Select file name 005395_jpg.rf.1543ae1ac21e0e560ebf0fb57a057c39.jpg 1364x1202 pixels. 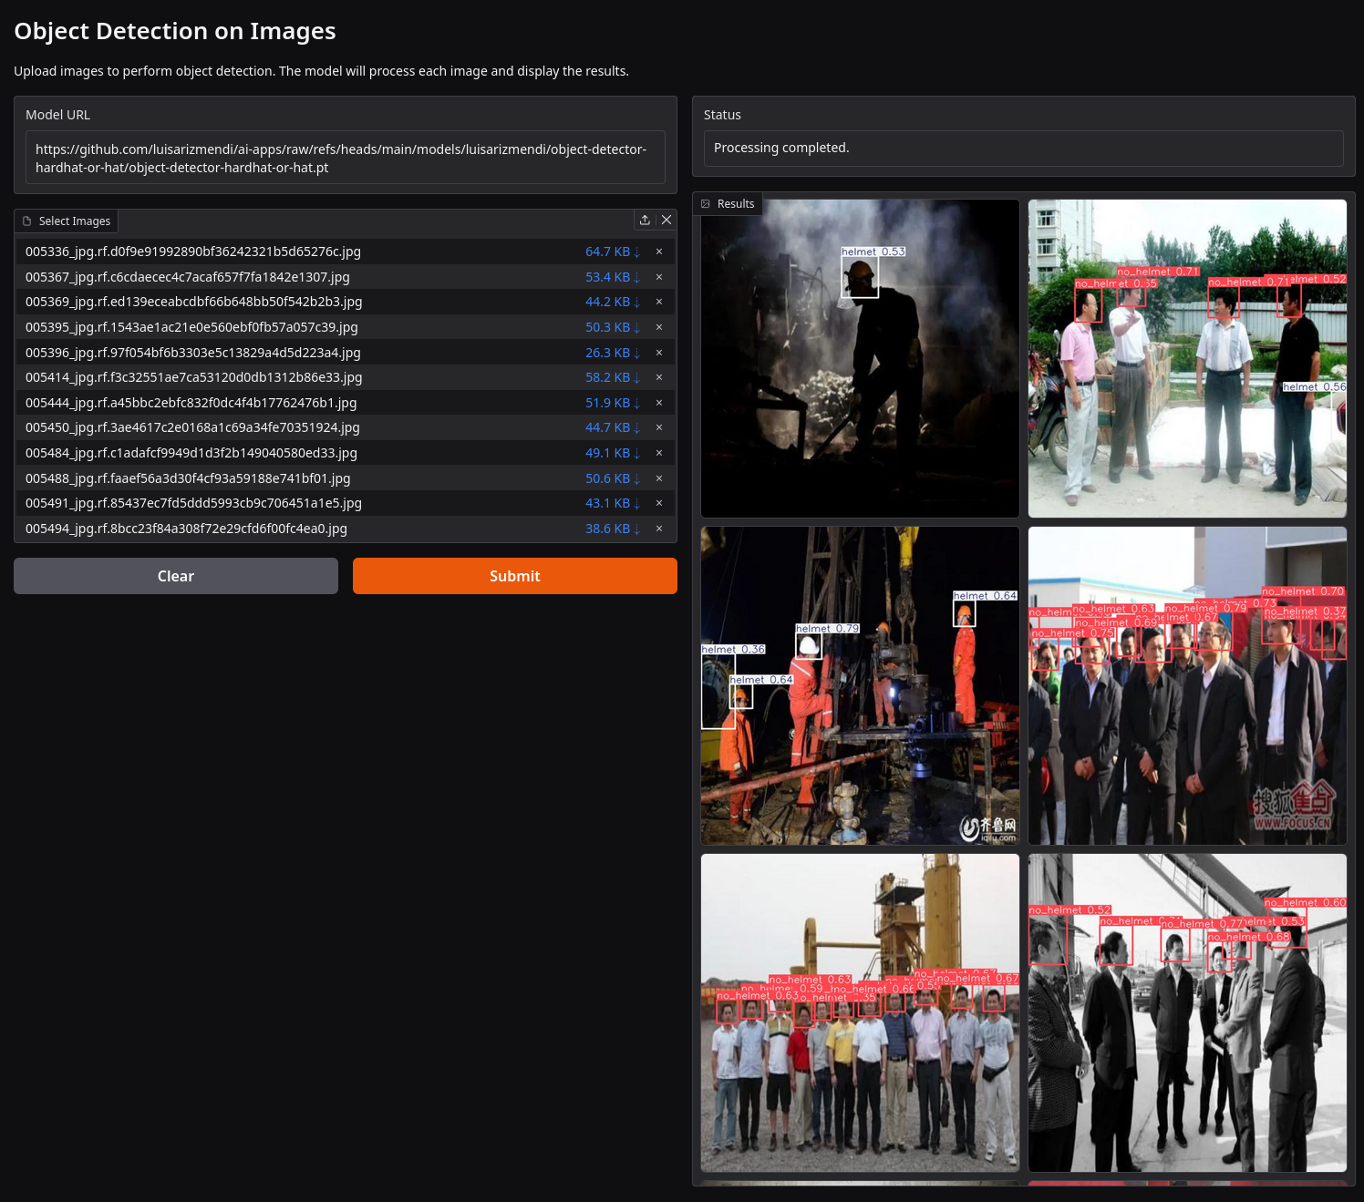191,327
